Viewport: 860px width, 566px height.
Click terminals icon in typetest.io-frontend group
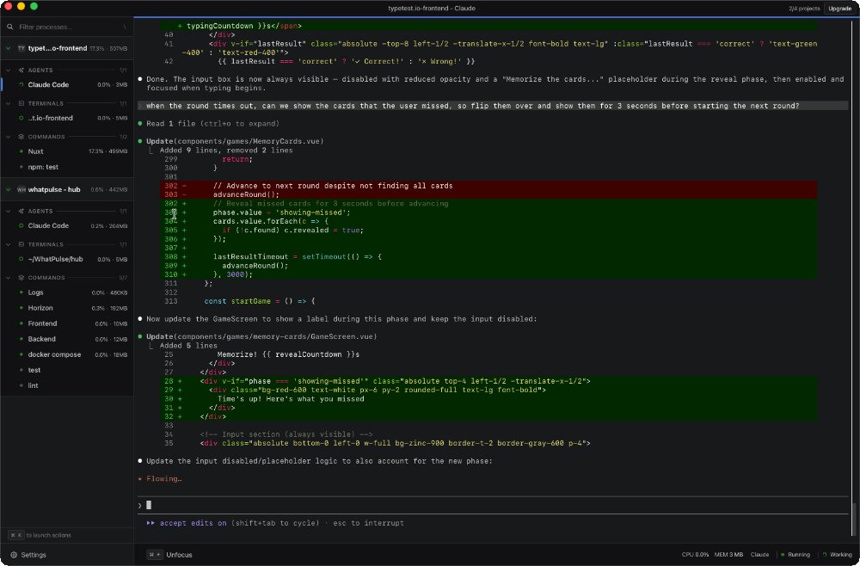[21, 103]
